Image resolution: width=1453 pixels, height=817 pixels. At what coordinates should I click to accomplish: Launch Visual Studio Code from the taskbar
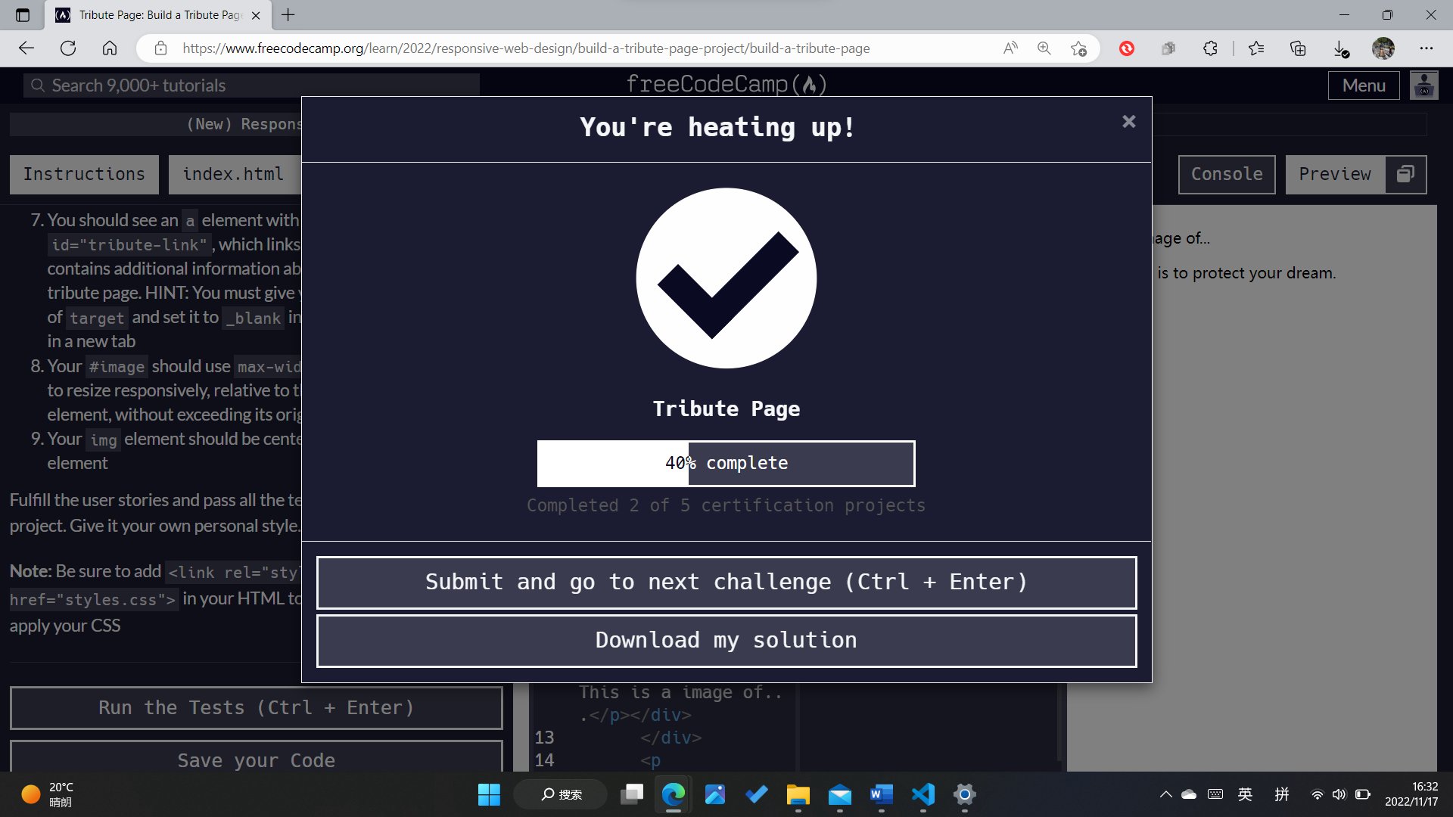pos(922,795)
